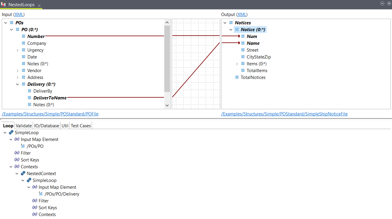The width and height of the screenshot is (392, 219).
Task: Click the Contexts function icon under nested SimpleLoop
Action: click(x=35, y=214)
